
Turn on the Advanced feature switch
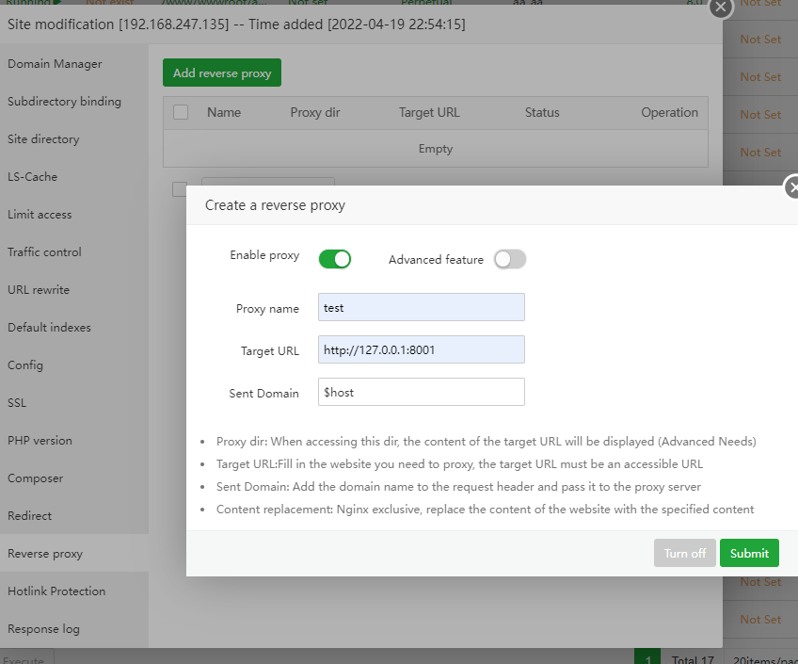510,260
